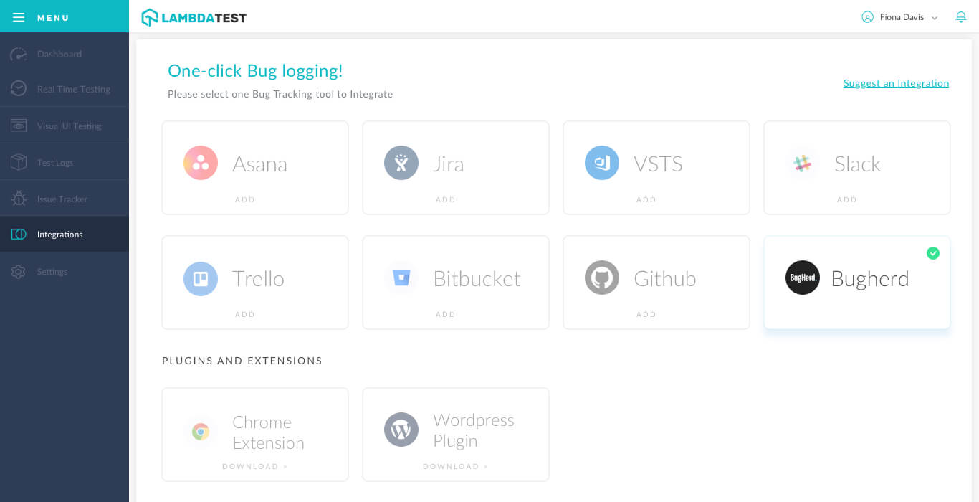
Task: Click the Slack icon
Action: 803,163
